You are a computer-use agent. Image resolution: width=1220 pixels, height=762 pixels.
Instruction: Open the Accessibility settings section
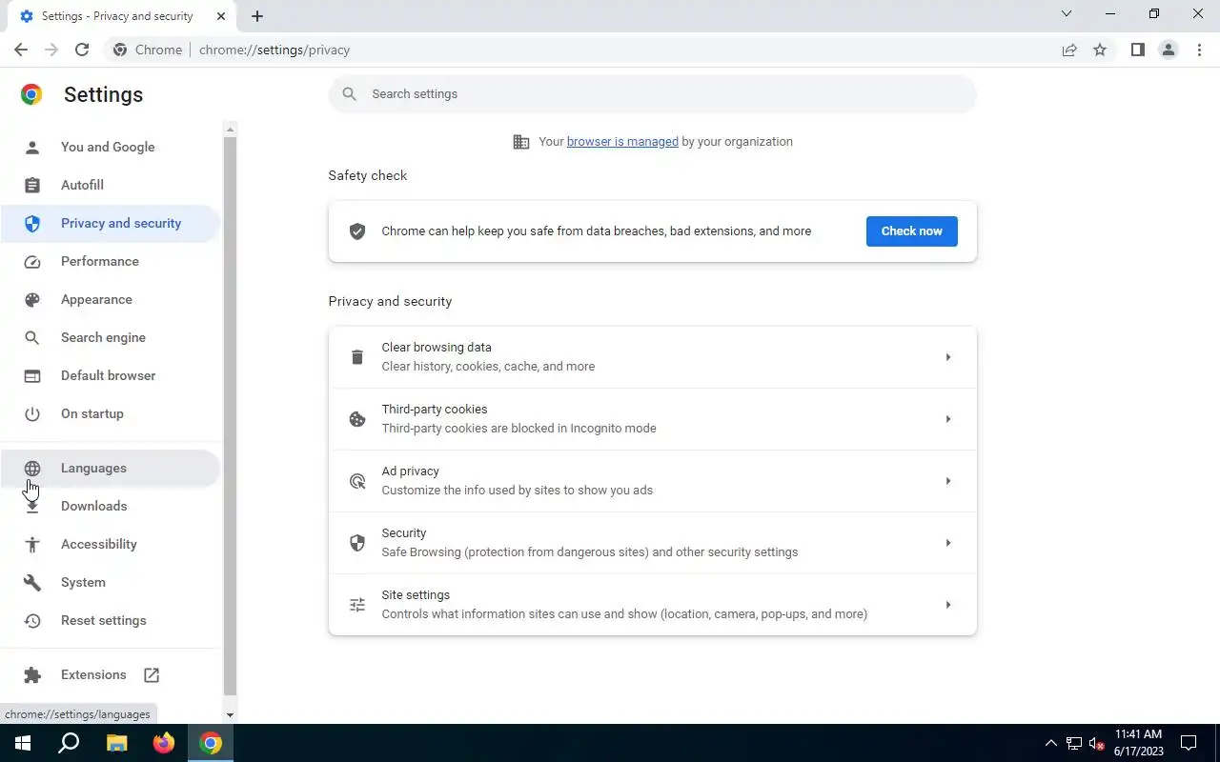111,544
